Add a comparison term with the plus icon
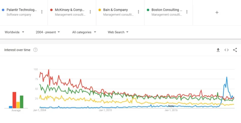 (x=217, y=12)
